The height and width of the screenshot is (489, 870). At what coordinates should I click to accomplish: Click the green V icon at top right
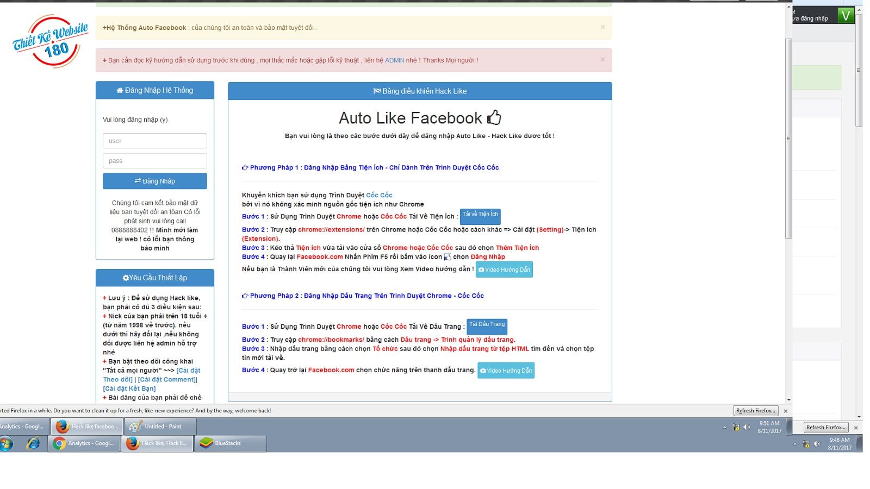point(846,15)
